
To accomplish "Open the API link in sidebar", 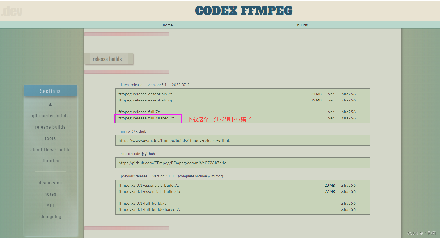I will click(x=50, y=205).
